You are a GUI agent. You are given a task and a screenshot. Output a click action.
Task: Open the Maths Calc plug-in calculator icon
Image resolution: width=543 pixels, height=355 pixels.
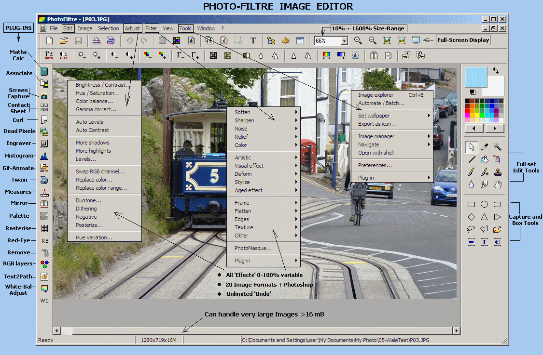(44, 72)
